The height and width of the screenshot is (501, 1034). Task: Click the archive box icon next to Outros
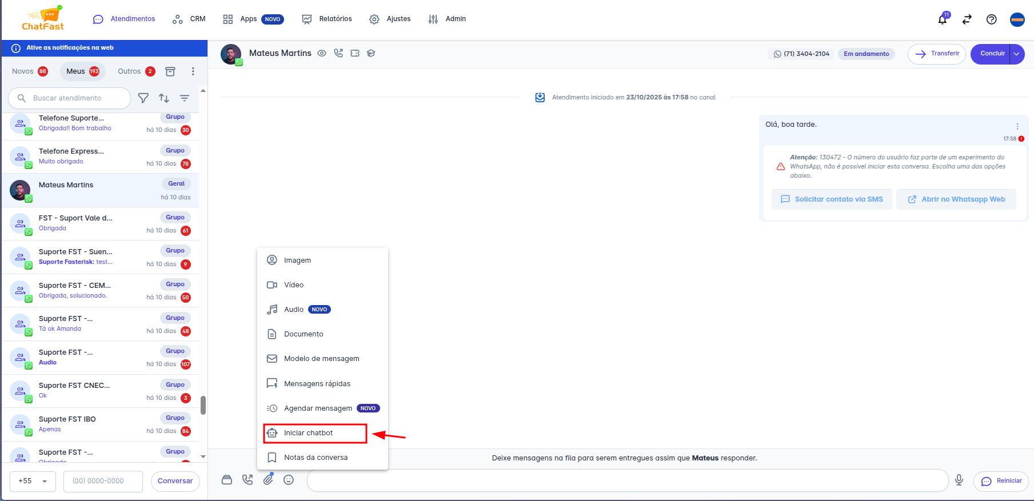tap(170, 71)
